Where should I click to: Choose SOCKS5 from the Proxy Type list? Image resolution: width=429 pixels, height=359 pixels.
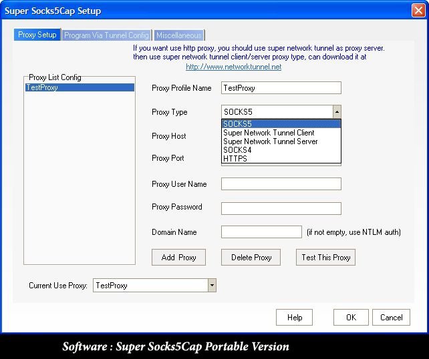pos(281,124)
